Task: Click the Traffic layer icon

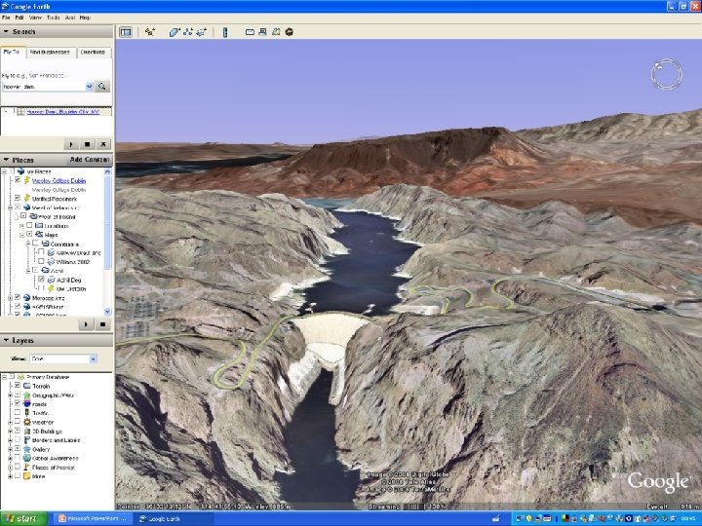Action: [x=27, y=413]
